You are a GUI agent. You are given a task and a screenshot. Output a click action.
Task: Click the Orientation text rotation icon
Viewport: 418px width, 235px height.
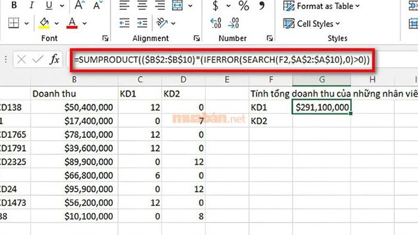162,23
